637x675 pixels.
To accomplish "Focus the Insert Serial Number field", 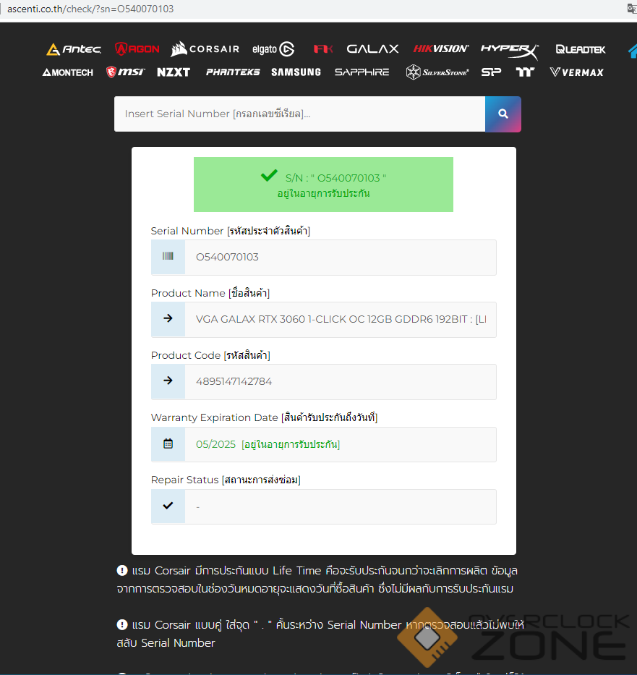I will coord(300,114).
